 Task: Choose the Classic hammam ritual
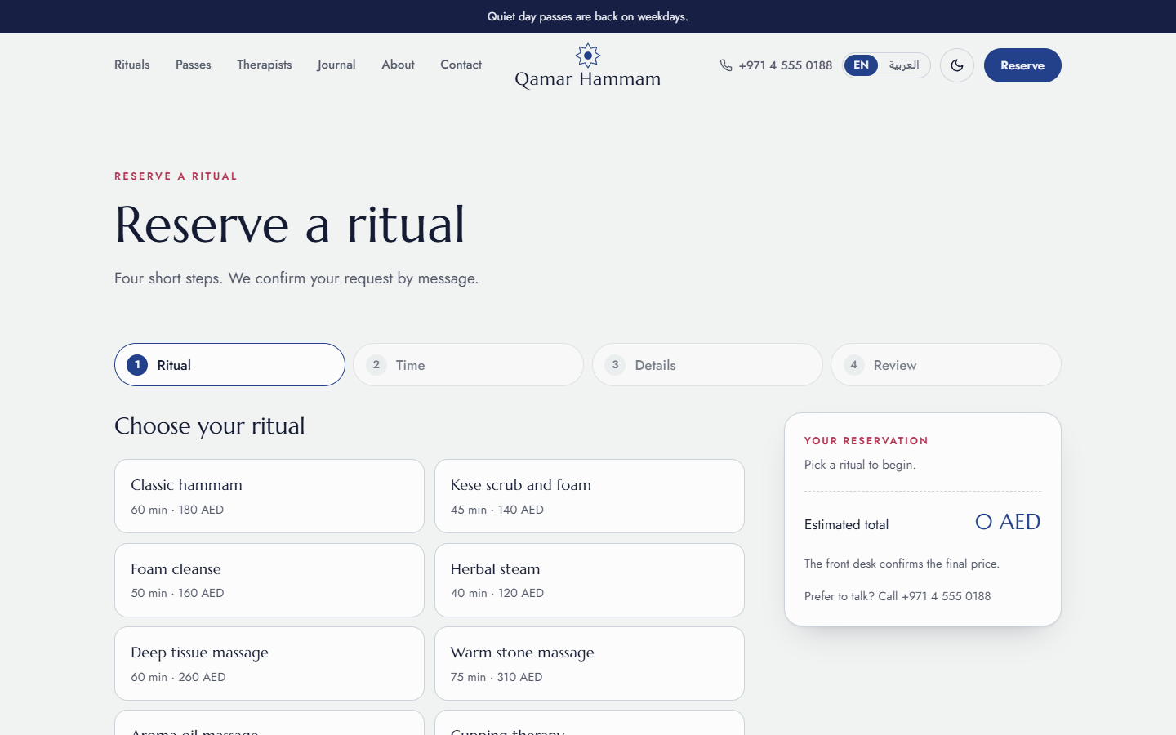(269, 497)
